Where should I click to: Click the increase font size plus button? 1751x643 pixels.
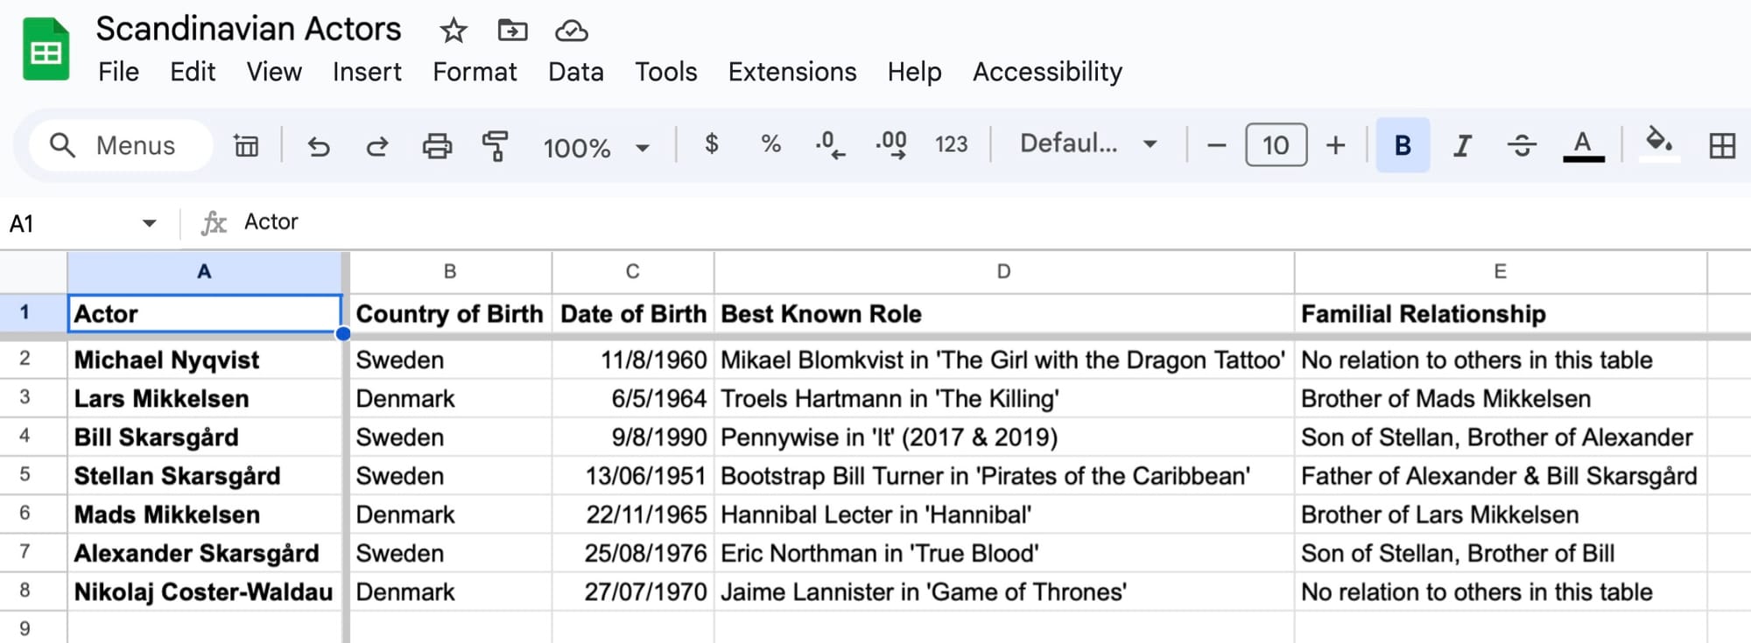coord(1335,146)
